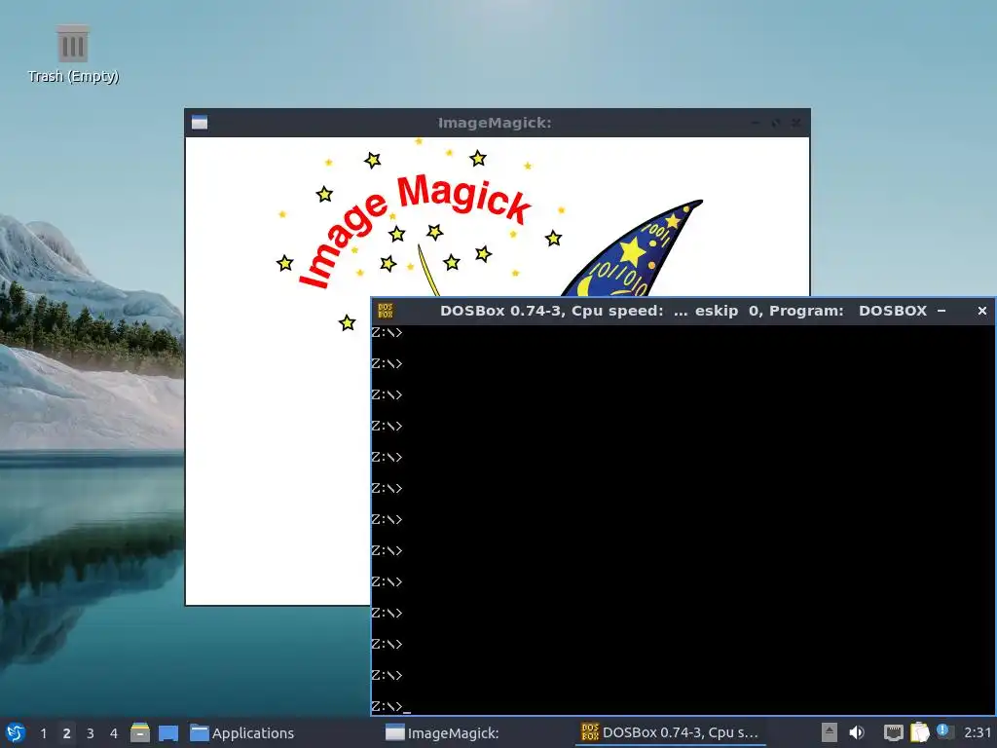Switch to workspace 1
Viewport: 997px width, 748px height.
(43, 733)
